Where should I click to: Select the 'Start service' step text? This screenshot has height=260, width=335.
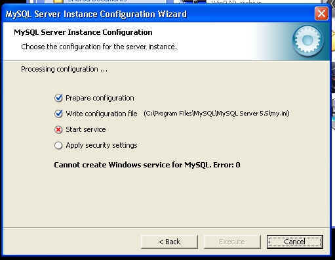[x=86, y=129]
